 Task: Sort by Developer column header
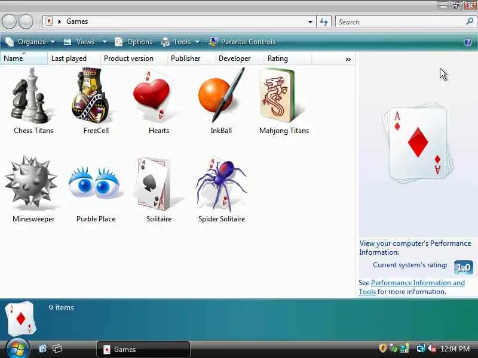tap(239, 58)
